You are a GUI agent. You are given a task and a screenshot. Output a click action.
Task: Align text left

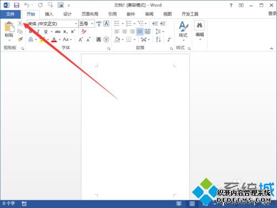(x=117, y=32)
